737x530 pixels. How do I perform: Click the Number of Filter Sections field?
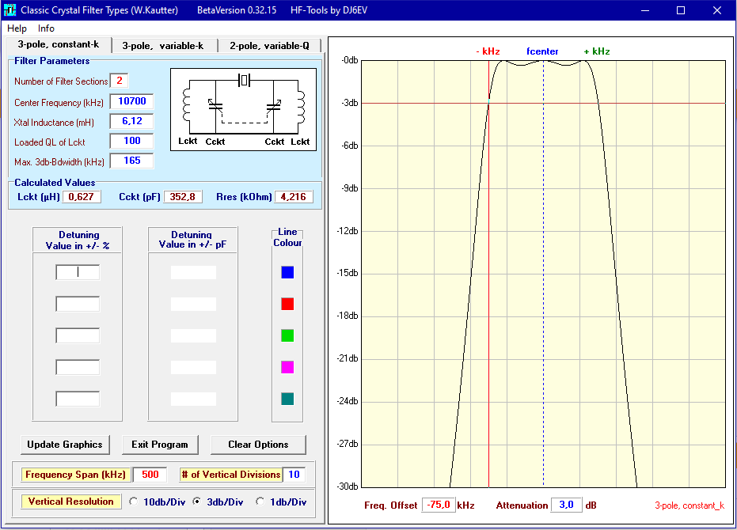[x=120, y=81]
